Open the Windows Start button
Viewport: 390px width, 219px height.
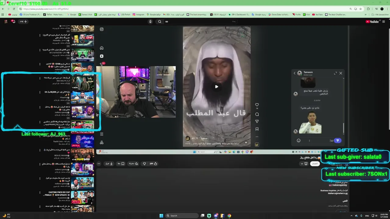(161, 216)
